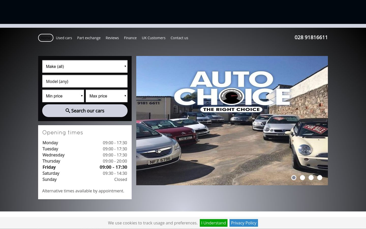
Task: Click the magnifier icon in the search button
Action: tap(68, 111)
